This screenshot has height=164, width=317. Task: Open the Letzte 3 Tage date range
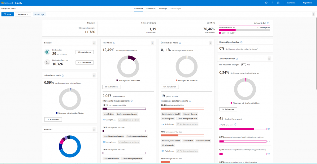pyautogui.click(x=39, y=14)
